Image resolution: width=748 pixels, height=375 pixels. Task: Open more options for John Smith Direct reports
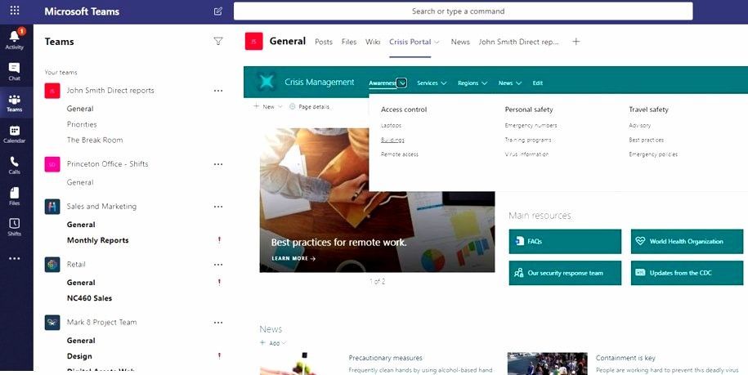(x=218, y=91)
